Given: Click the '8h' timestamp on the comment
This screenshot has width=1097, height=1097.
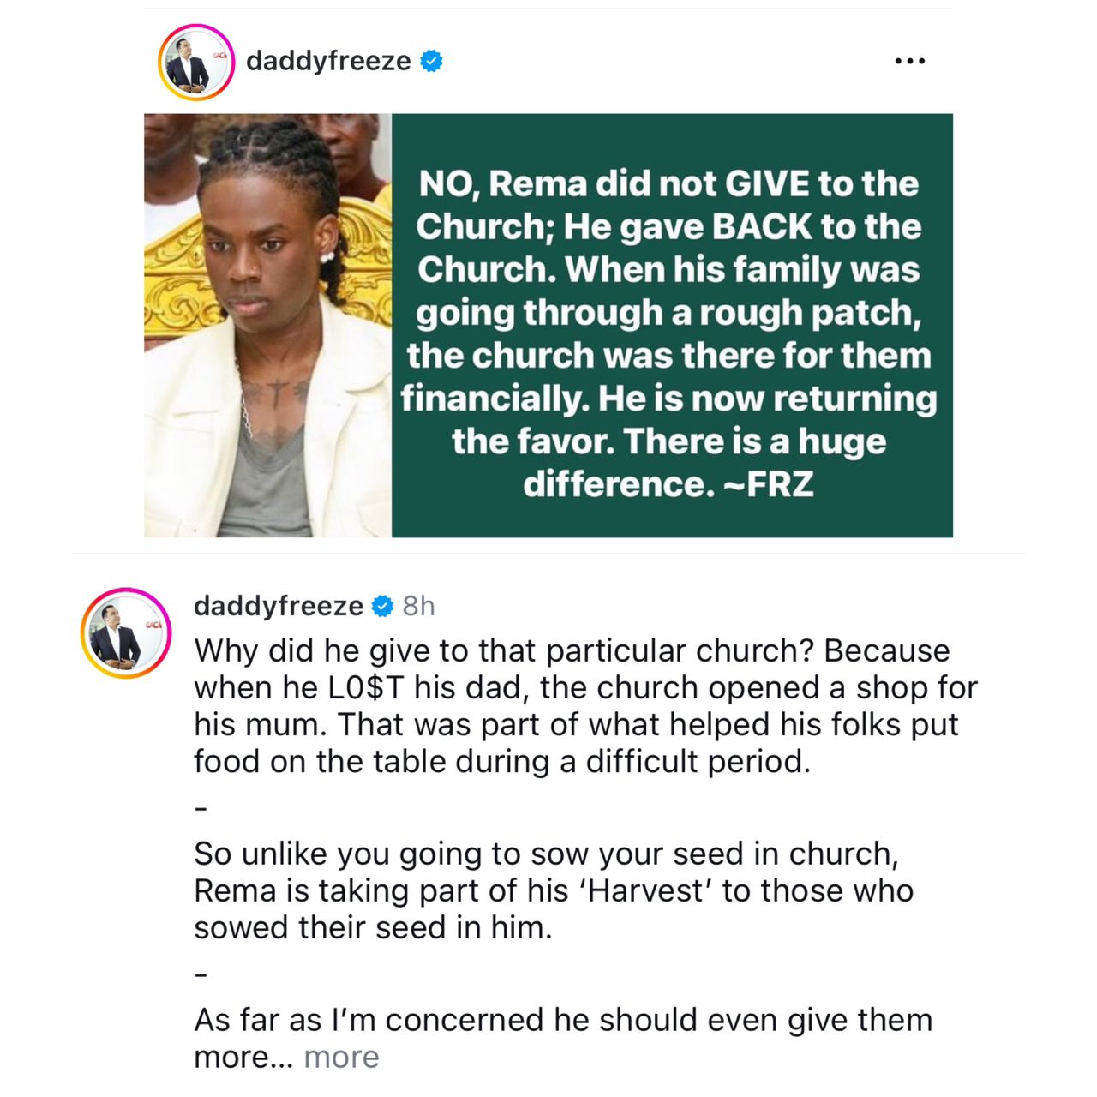Looking at the screenshot, I should tap(419, 607).
